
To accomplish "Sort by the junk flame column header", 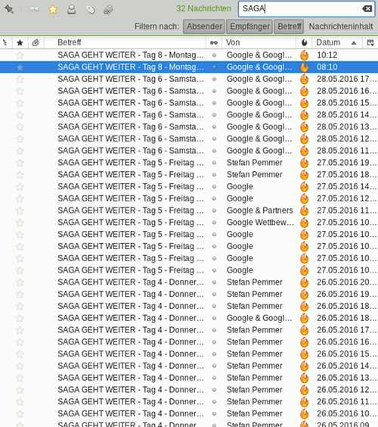I will (x=305, y=42).
